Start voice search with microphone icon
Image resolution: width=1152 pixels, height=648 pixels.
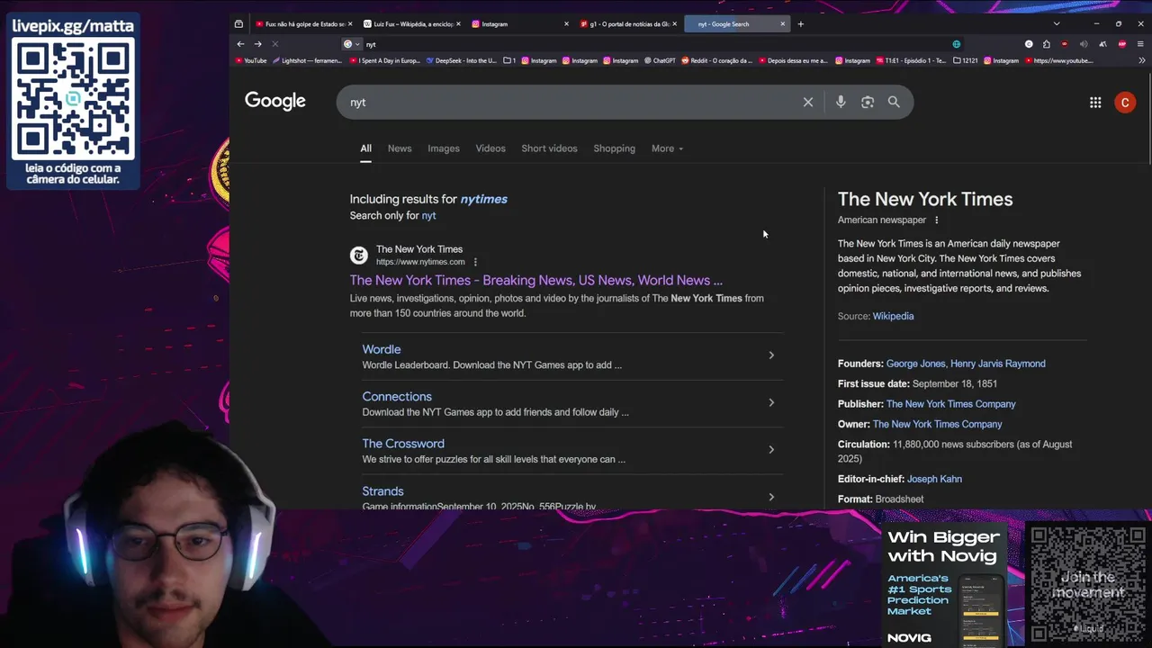(841, 102)
